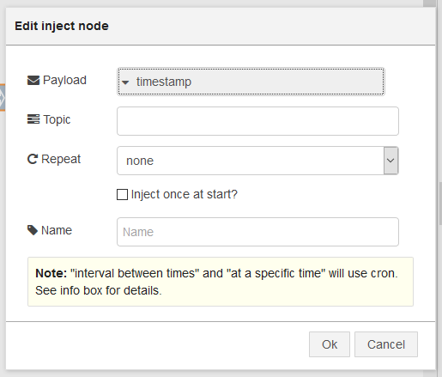Click the Name tag icon
The image size is (442, 377).
coord(33,230)
